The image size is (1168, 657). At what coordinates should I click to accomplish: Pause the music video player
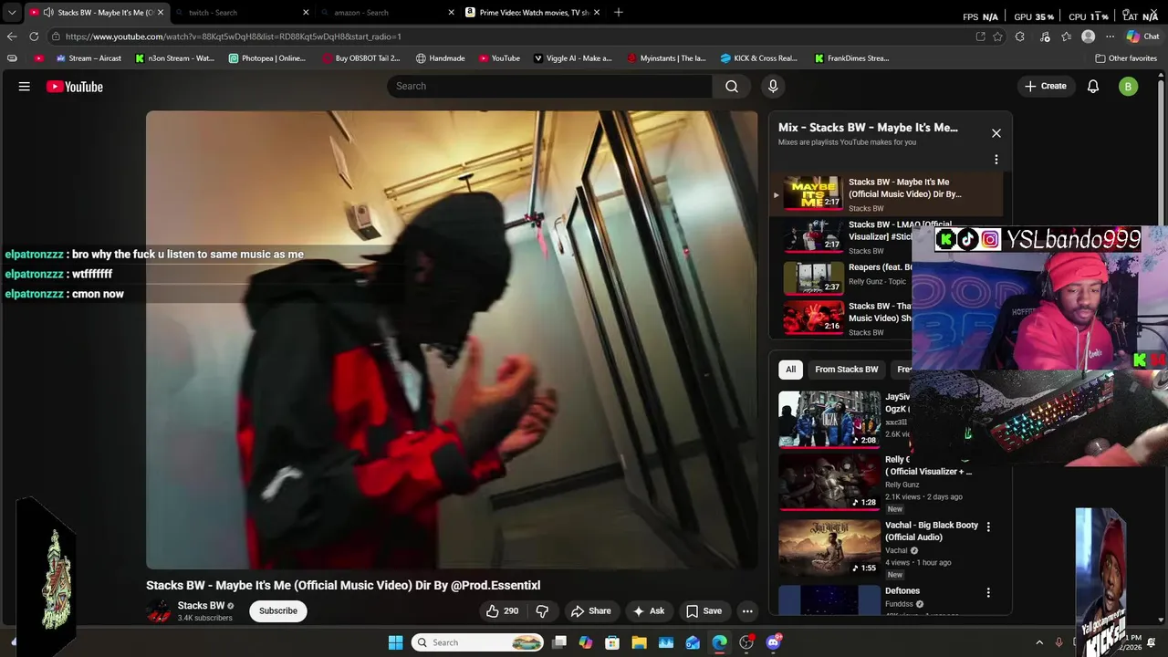(452, 340)
